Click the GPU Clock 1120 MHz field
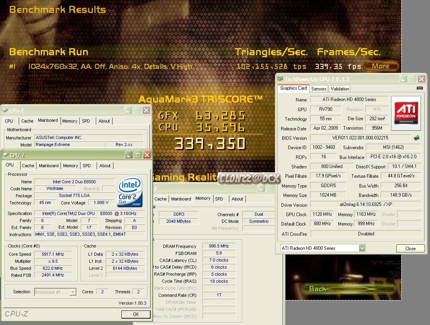The image size is (430, 325). 322,214
